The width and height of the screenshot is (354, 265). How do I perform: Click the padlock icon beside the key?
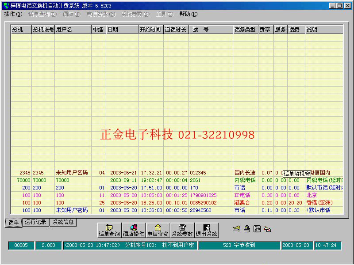(x=247, y=229)
